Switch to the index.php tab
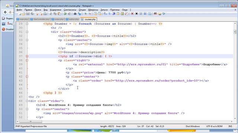The width and height of the screenshot is (238, 133). [x=58, y=19]
